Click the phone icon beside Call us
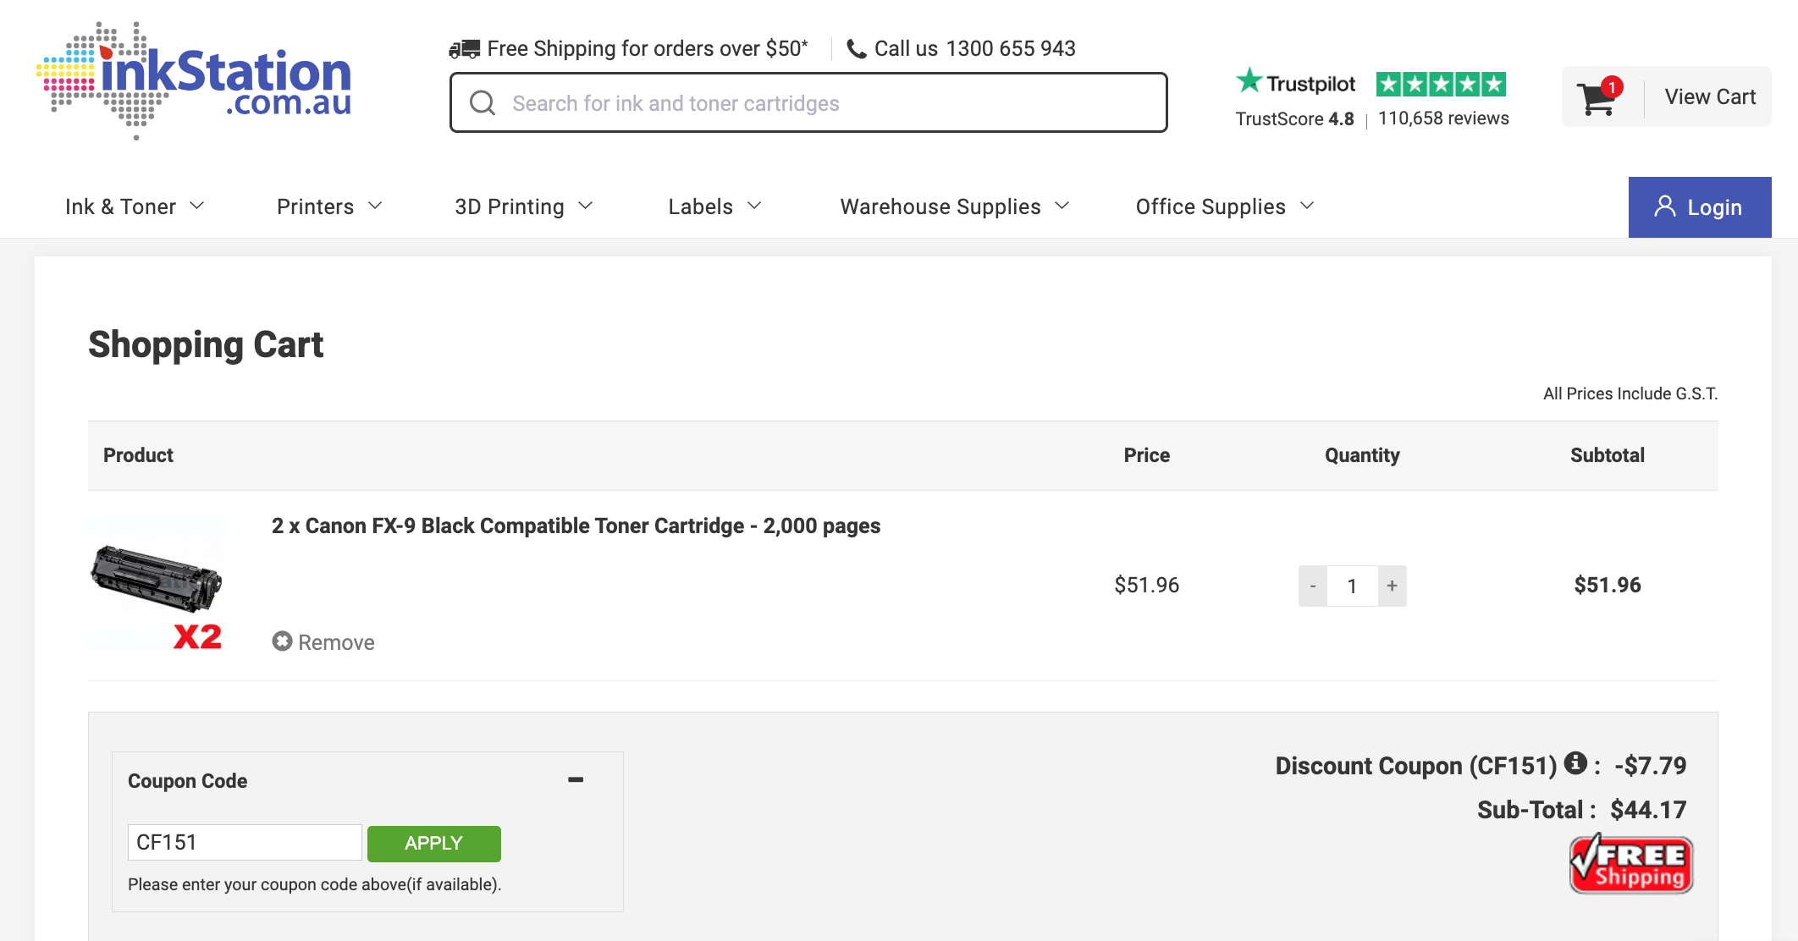The height and width of the screenshot is (941, 1798). [x=856, y=49]
